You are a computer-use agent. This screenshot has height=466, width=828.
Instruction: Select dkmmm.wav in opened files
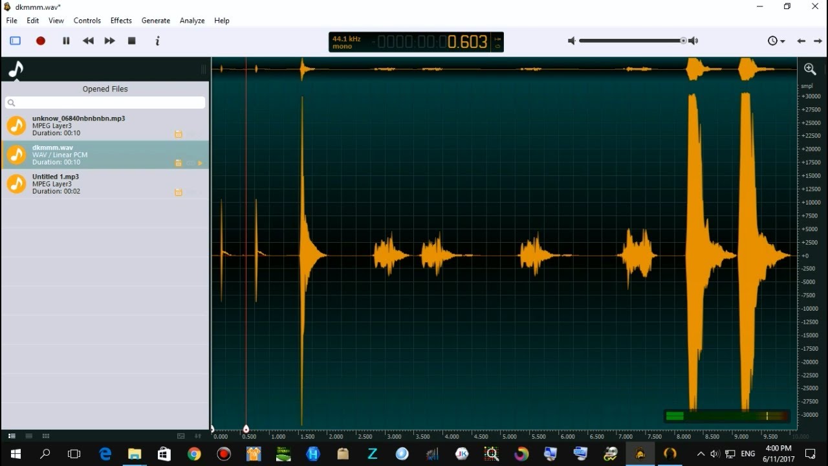(x=105, y=155)
